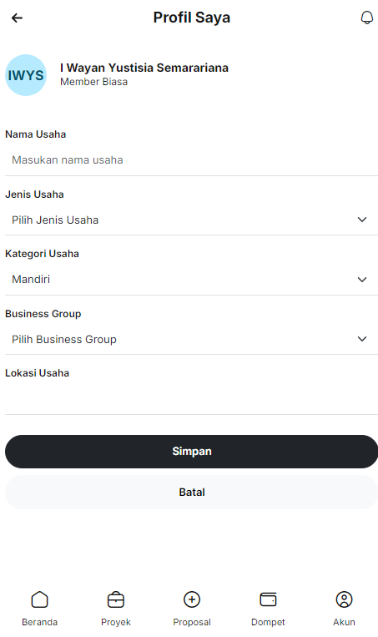Screen dimensions: 378x637
Task: Expand the Pilih Jenis Usaha dropdown
Action: tap(192, 220)
